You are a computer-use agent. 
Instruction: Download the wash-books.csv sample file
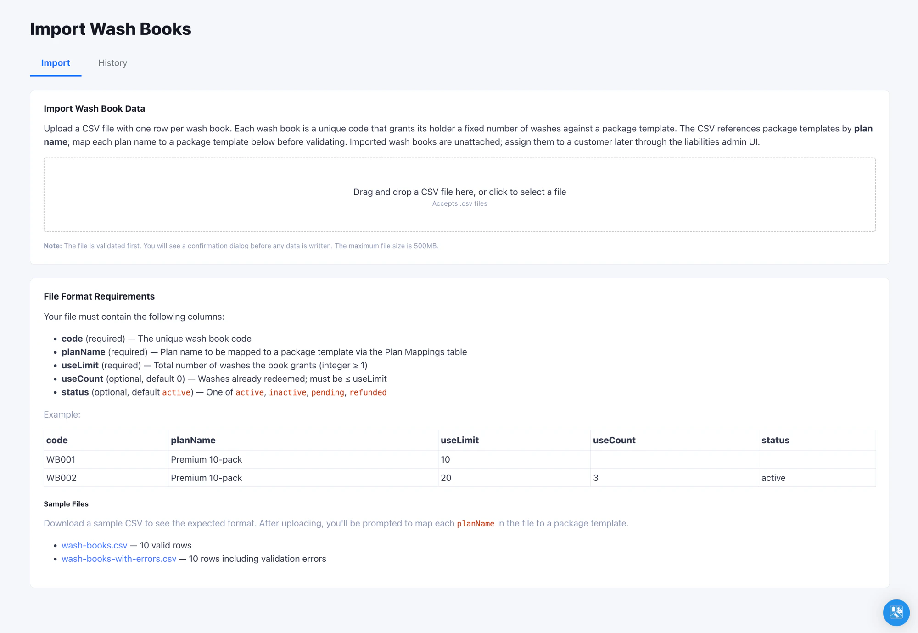tap(94, 545)
